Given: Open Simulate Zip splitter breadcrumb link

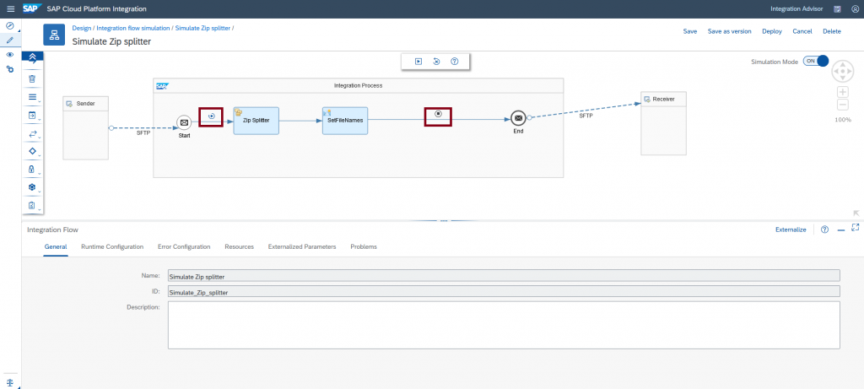Looking at the screenshot, I should click(x=202, y=28).
